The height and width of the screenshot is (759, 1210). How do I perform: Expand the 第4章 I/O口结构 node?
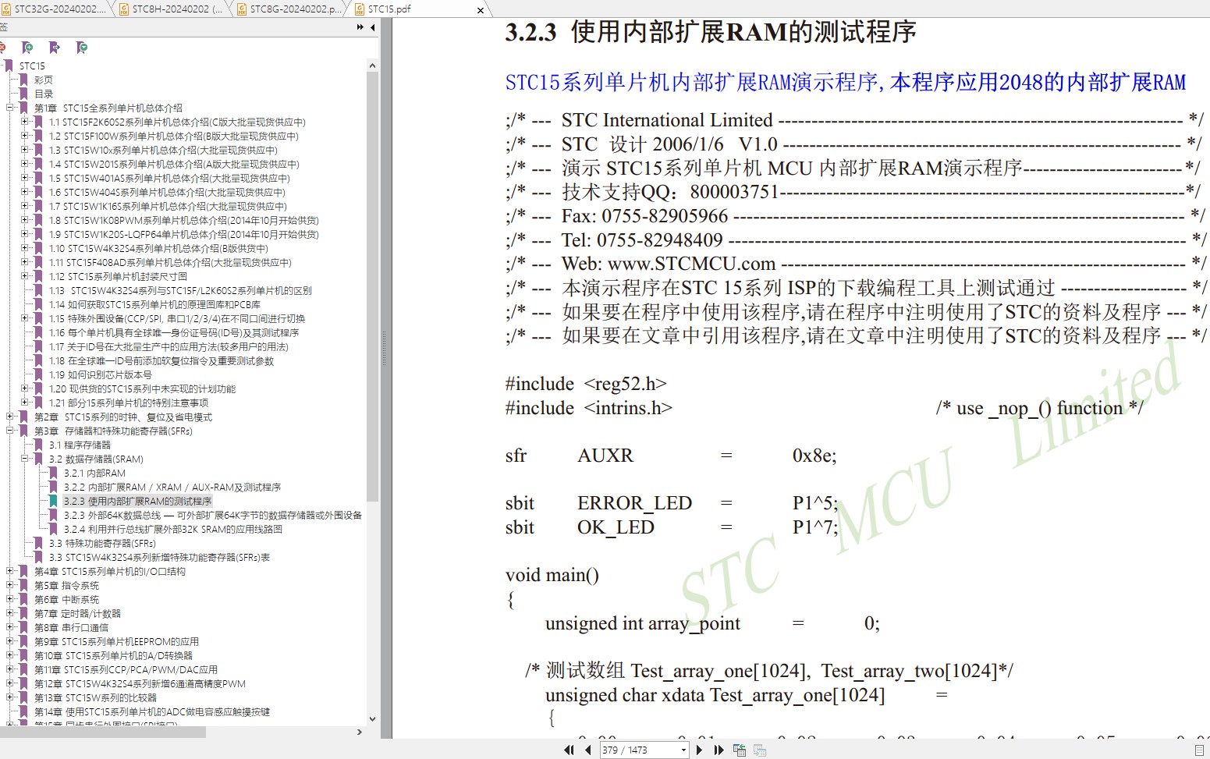(x=10, y=571)
